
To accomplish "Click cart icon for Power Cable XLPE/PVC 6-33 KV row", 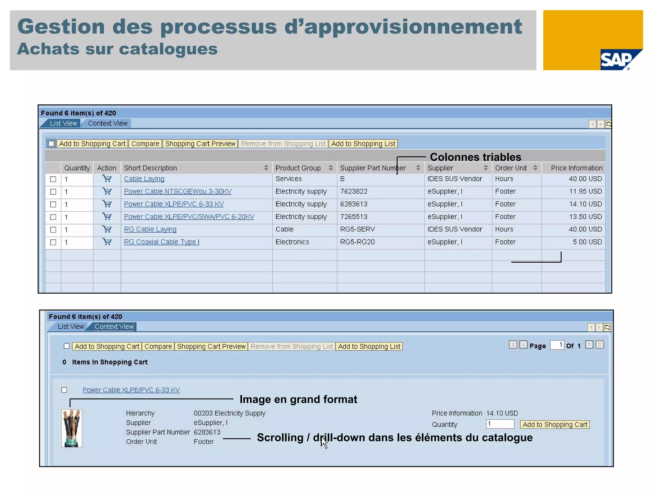I will coord(107,204).
